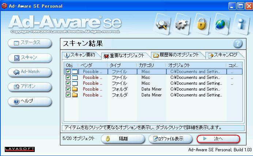Open settings via the gear icon
Viewport: 253px width, 156px height.
[x=183, y=24]
